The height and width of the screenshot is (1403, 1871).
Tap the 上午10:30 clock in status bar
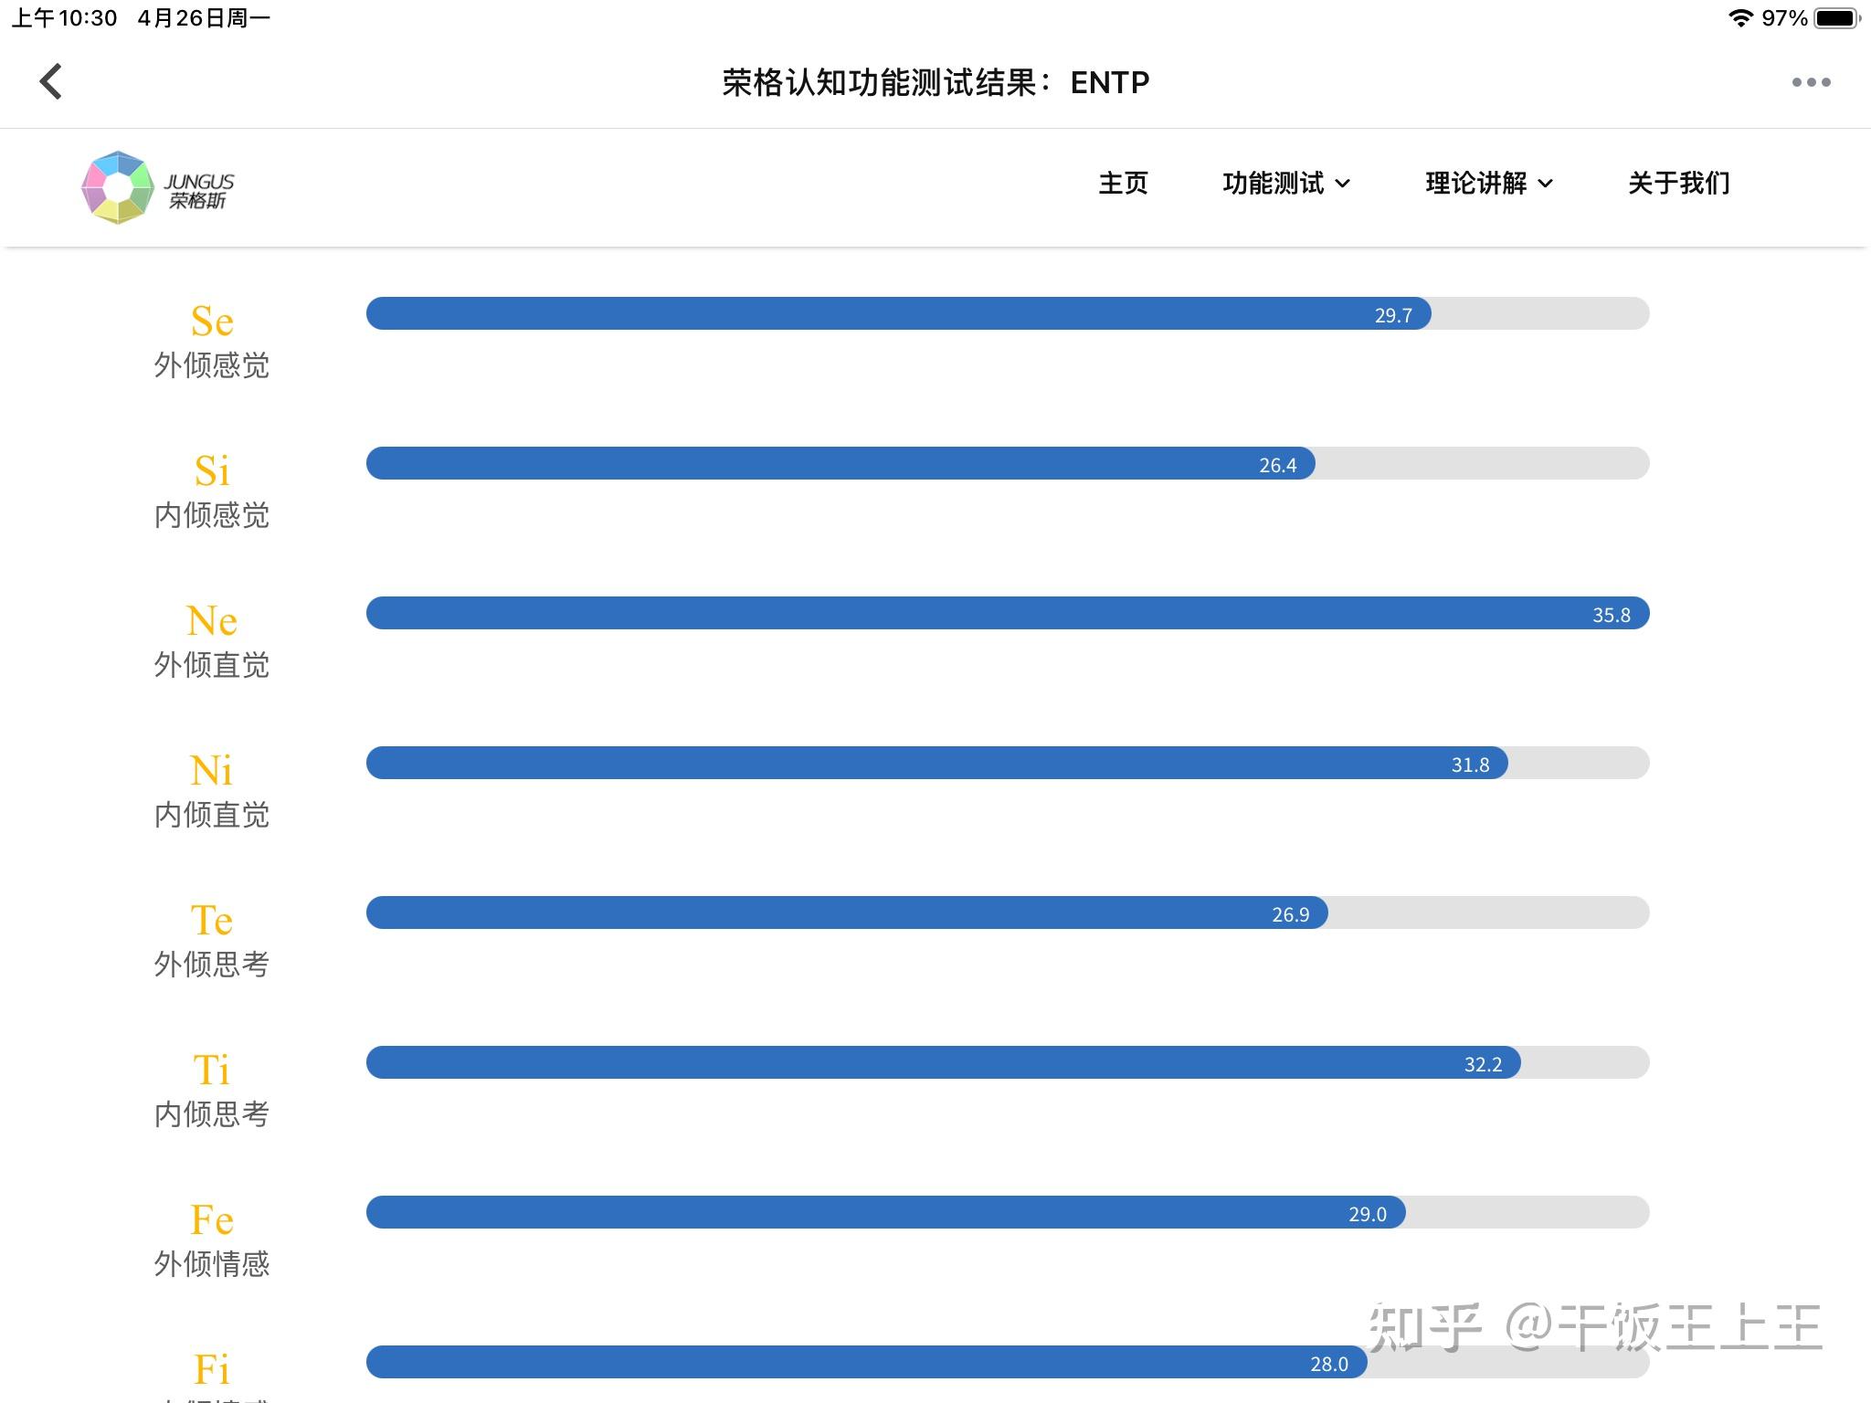(64, 17)
